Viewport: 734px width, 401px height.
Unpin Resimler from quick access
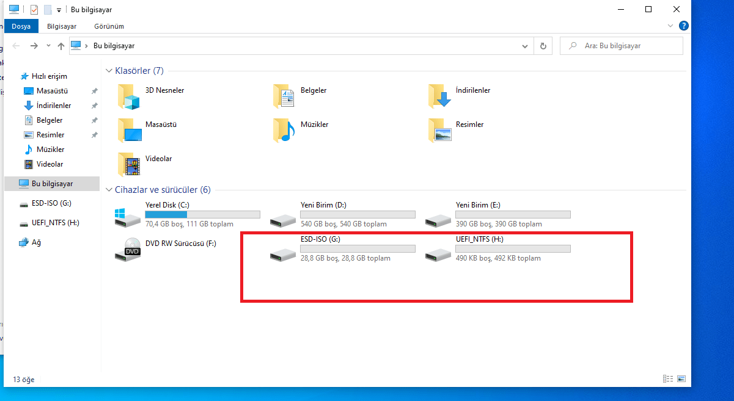pos(94,135)
